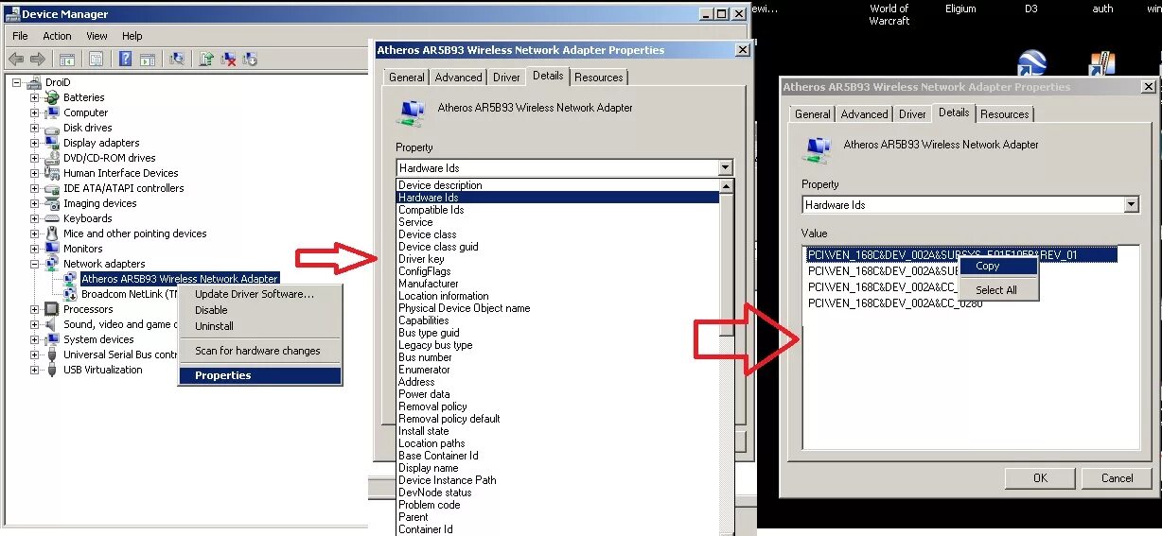Select the Processors chip icon
Viewport: 1162px width, 536px height.
[53, 309]
